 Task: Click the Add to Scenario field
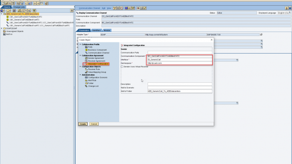click(x=180, y=88)
